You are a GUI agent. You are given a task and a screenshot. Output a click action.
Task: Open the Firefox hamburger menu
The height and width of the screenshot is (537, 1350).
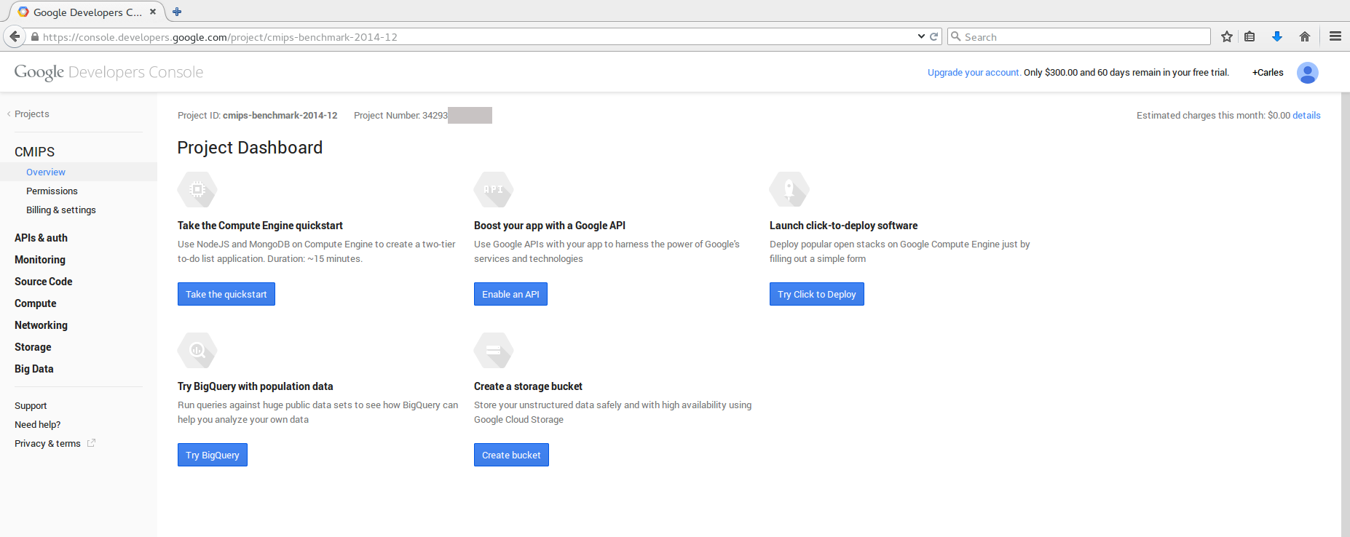point(1335,36)
